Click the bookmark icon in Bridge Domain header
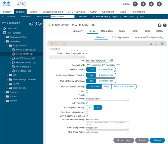Screen dimensions: 168x144 (160, 25)
